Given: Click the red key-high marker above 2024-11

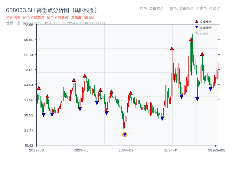Looking at the screenshot, I should tap(172, 48).
